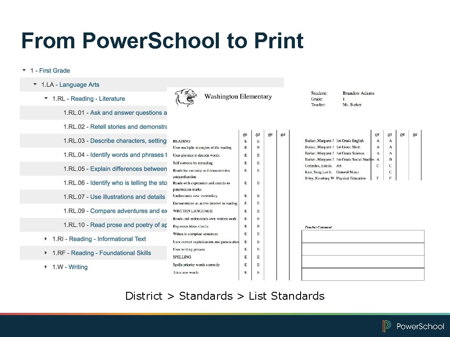Expand the '1.W - Writing' section
Image resolution: width=450 pixels, height=337 pixels.
point(46,267)
